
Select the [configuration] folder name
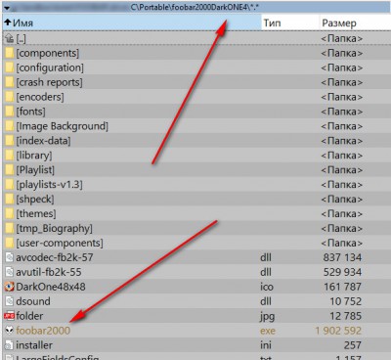pos(50,67)
